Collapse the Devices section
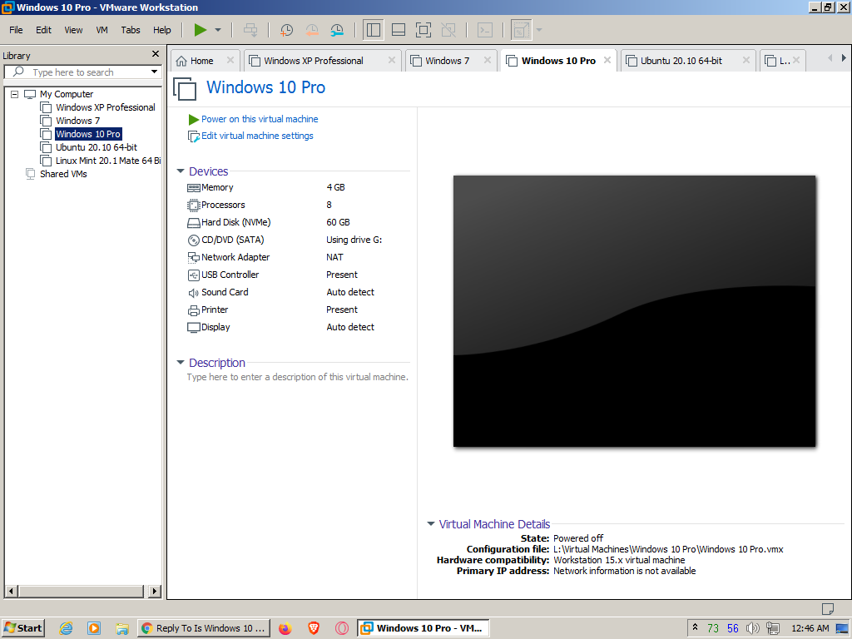852x639 pixels. [x=181, y=171]
